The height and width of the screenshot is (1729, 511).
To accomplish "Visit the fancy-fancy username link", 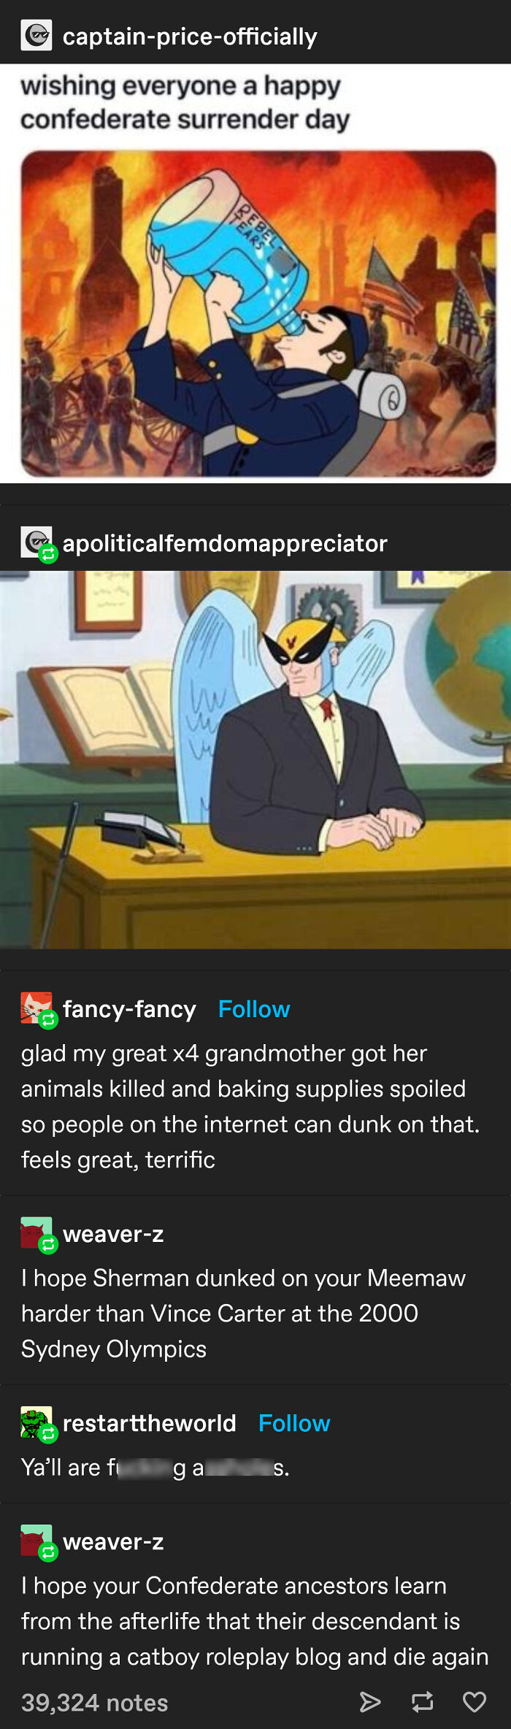I will tap(129, 1009).
